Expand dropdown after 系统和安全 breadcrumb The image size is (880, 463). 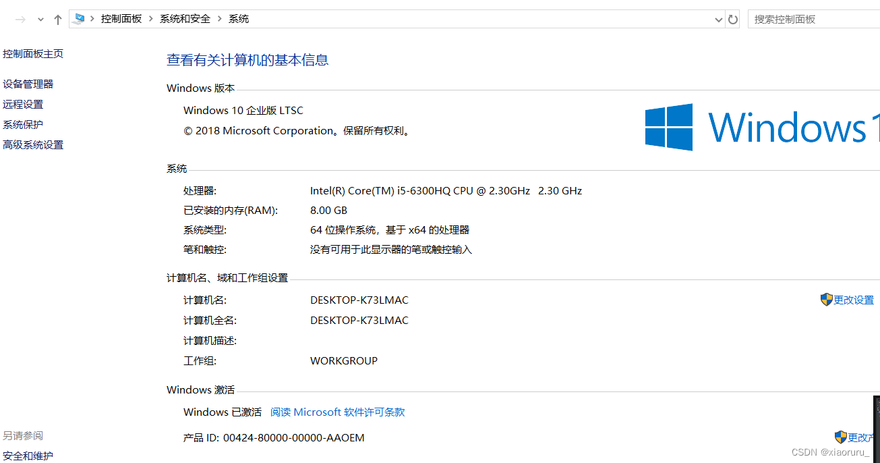click(x=219, y=19)
